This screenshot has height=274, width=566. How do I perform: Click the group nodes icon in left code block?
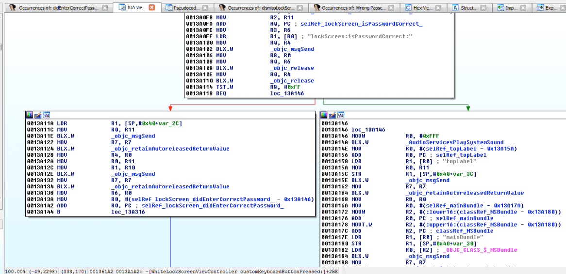[47, 115]
